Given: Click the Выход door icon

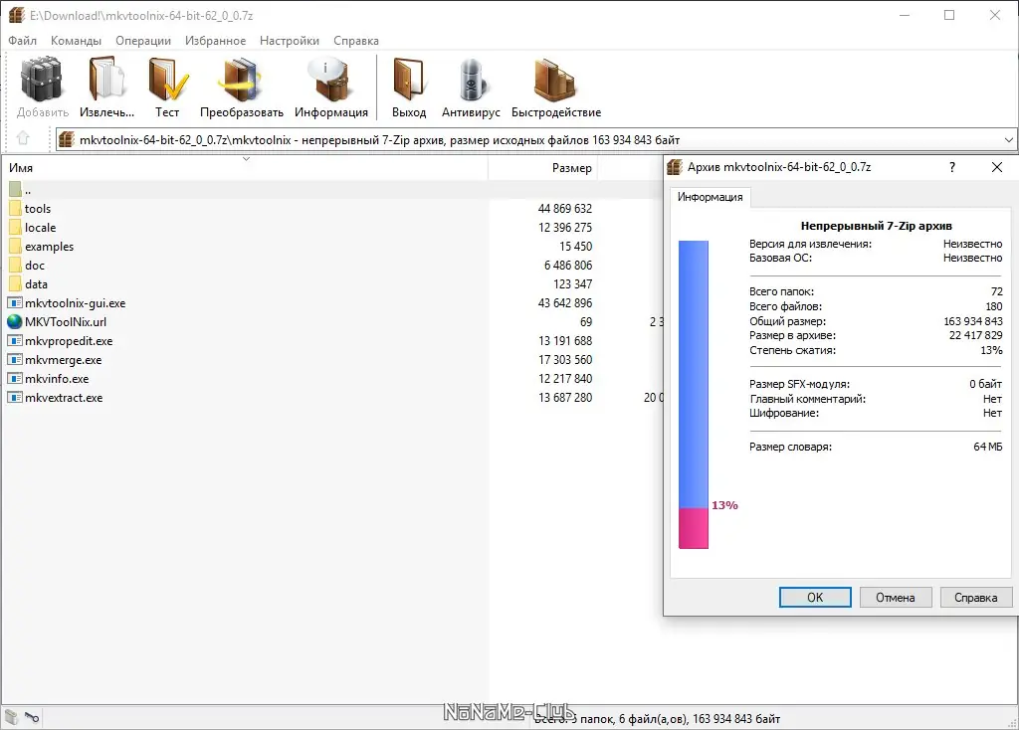Looking at the screenshot, I should pyautogui.click(x=409, y=80).
